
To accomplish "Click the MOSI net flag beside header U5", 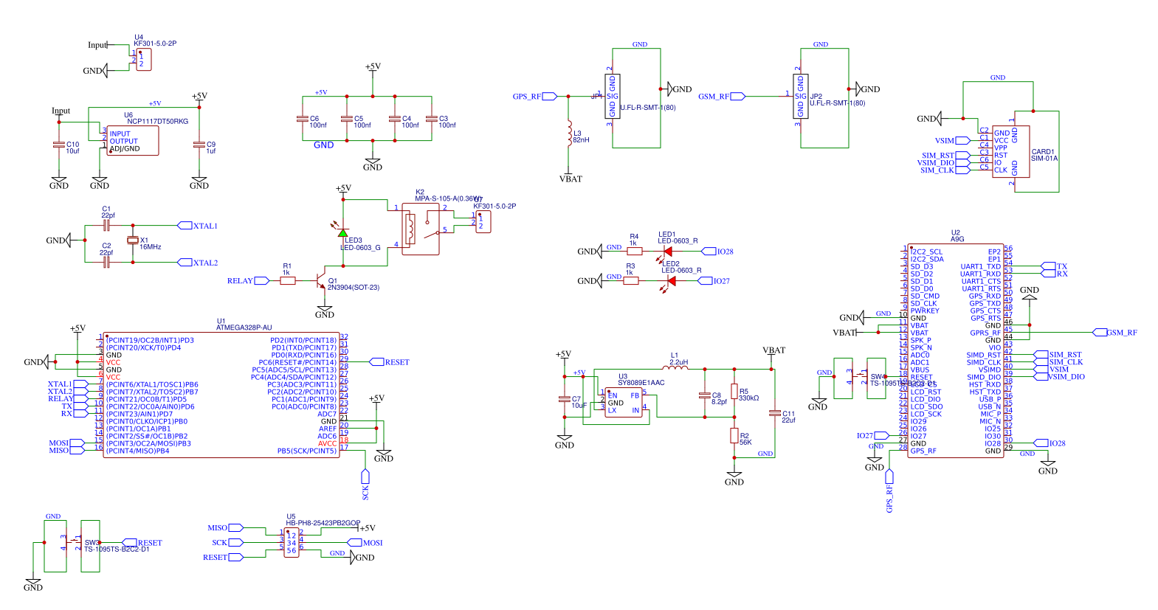I will pyautogui.click(x=365, y=543).
